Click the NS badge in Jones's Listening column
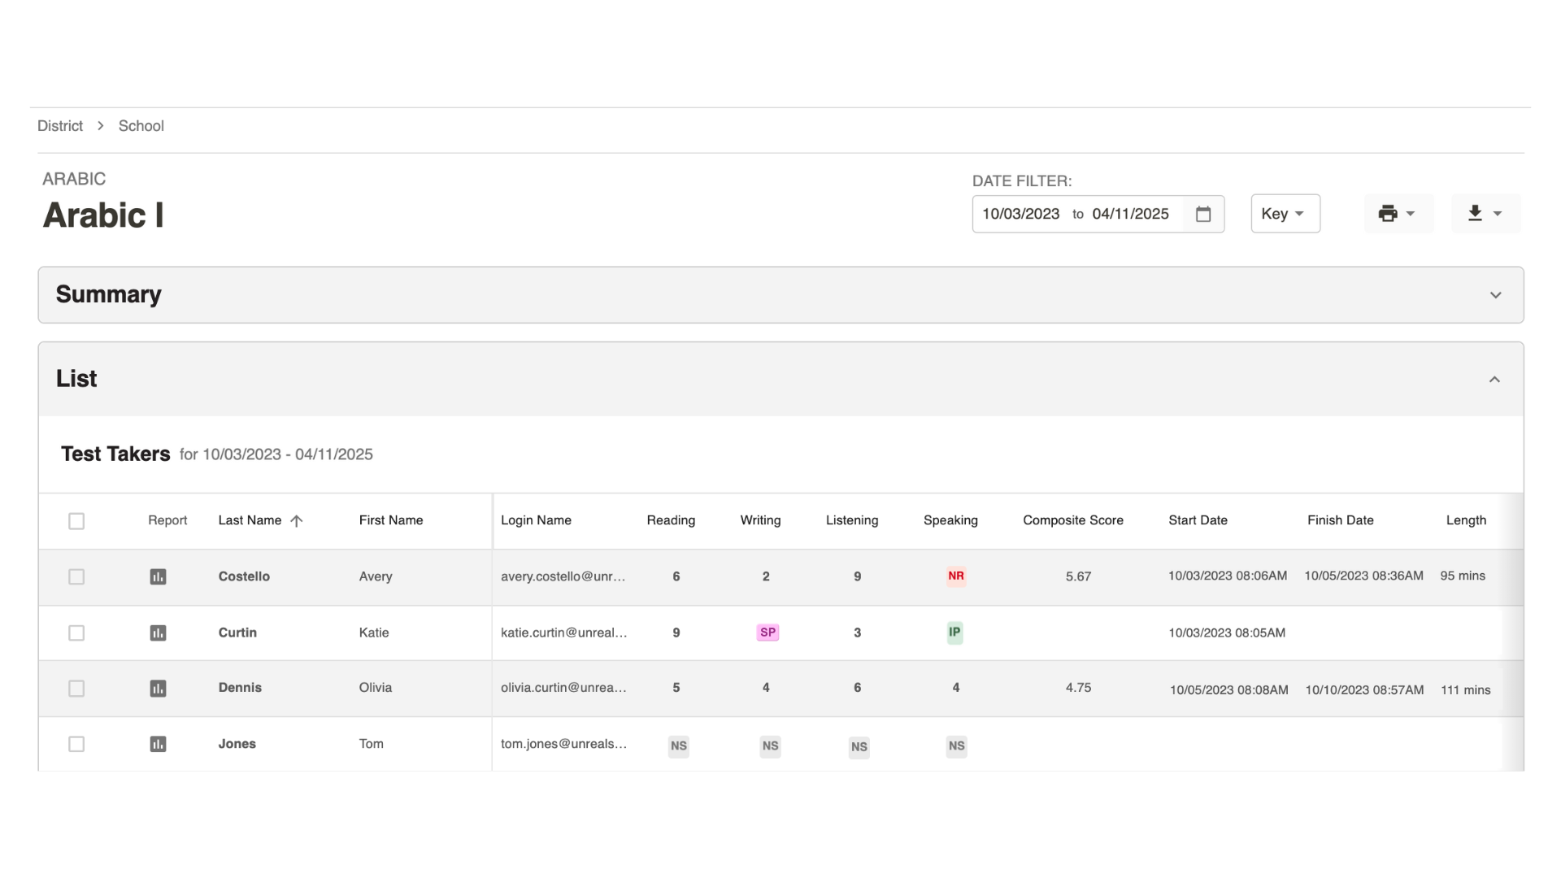The width and height of the screenshot is (1561, 878). (859, 747)
